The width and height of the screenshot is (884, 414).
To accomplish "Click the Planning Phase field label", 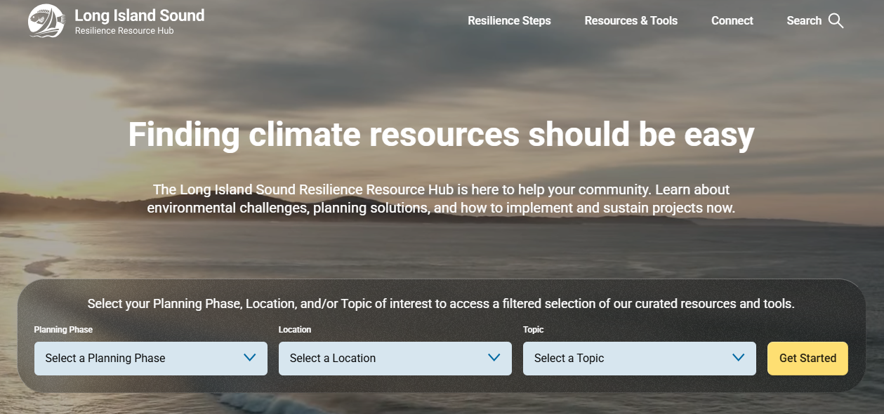I will 63,329.
